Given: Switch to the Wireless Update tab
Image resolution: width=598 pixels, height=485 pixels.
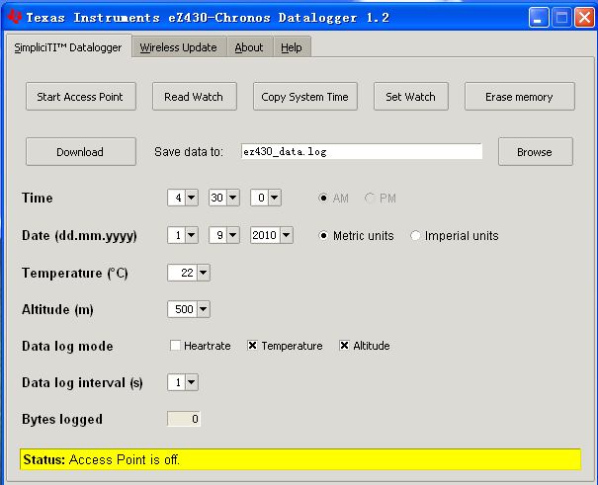Looking at the screenshot, I should pos(179,47).
